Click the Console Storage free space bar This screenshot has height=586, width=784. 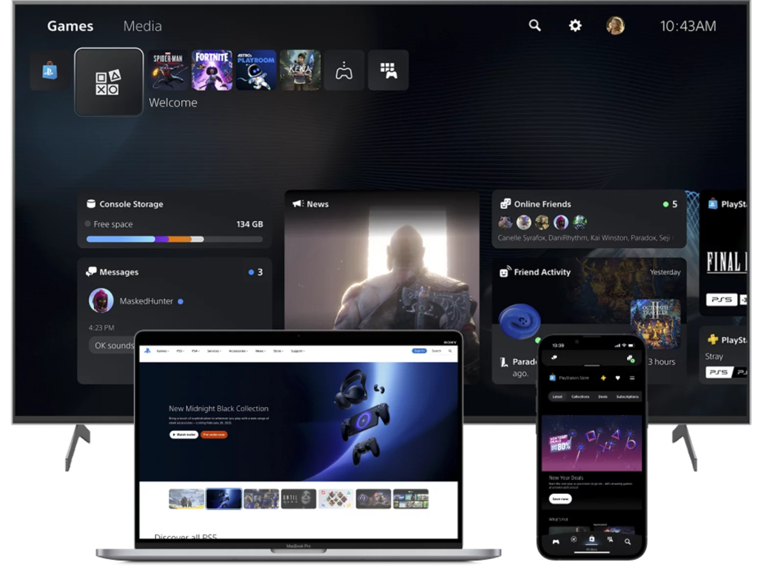click(x=174, y=239)
